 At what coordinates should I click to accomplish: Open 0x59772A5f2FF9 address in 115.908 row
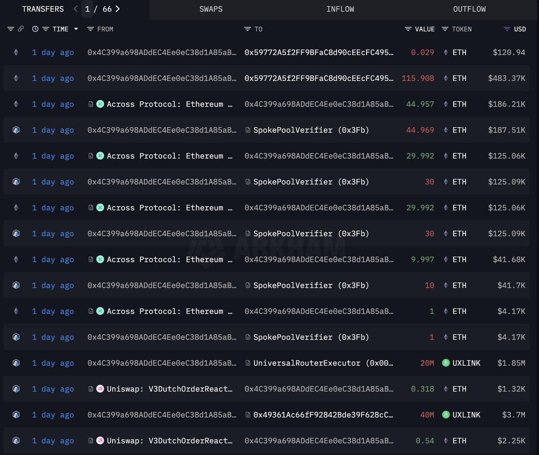(318, 78)
